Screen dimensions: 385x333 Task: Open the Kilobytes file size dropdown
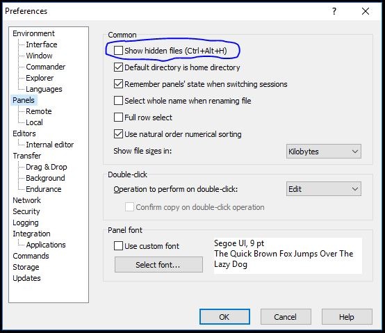tap(324, 152)
